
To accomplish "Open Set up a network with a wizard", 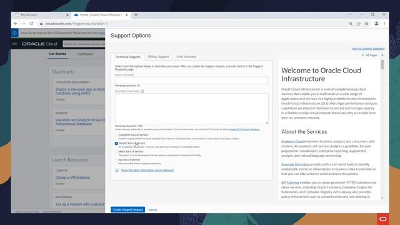I will pyautogui.click(x=79, y=204).
